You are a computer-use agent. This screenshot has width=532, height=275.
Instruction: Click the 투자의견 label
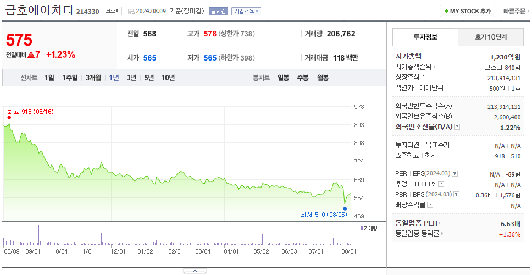coord(407,145)
